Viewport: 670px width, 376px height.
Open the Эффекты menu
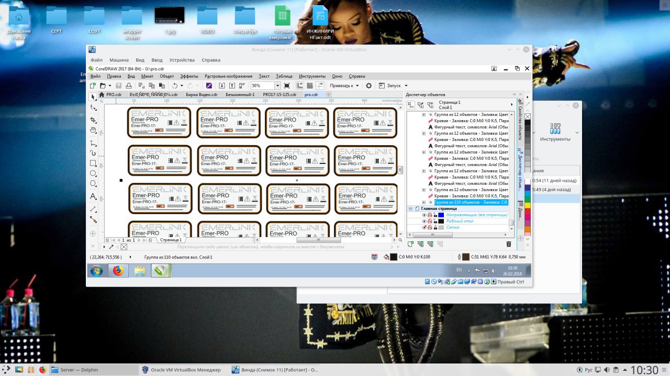point(189,76)
